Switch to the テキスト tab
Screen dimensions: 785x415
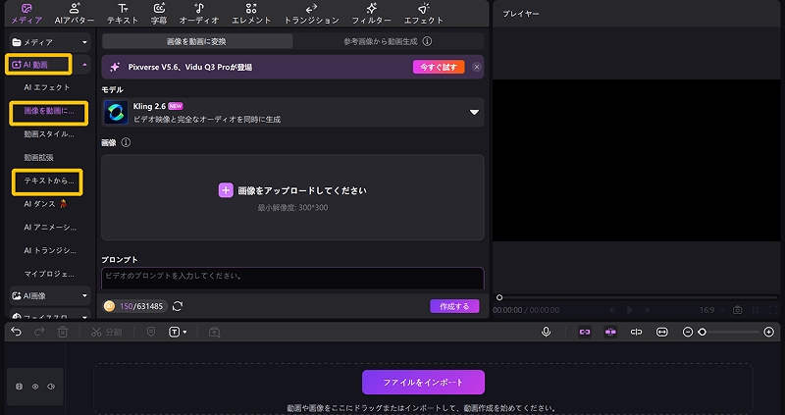[x=123, y=14]
